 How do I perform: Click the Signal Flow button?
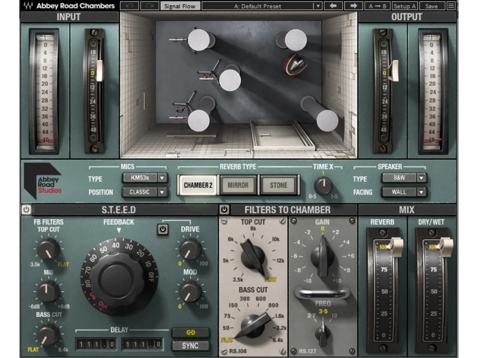179,6
